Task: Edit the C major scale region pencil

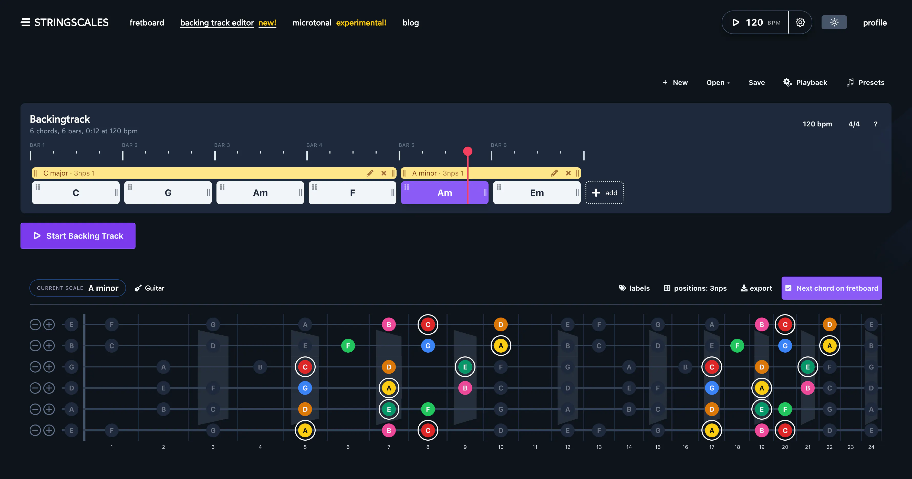Action: tap(370, 173)
